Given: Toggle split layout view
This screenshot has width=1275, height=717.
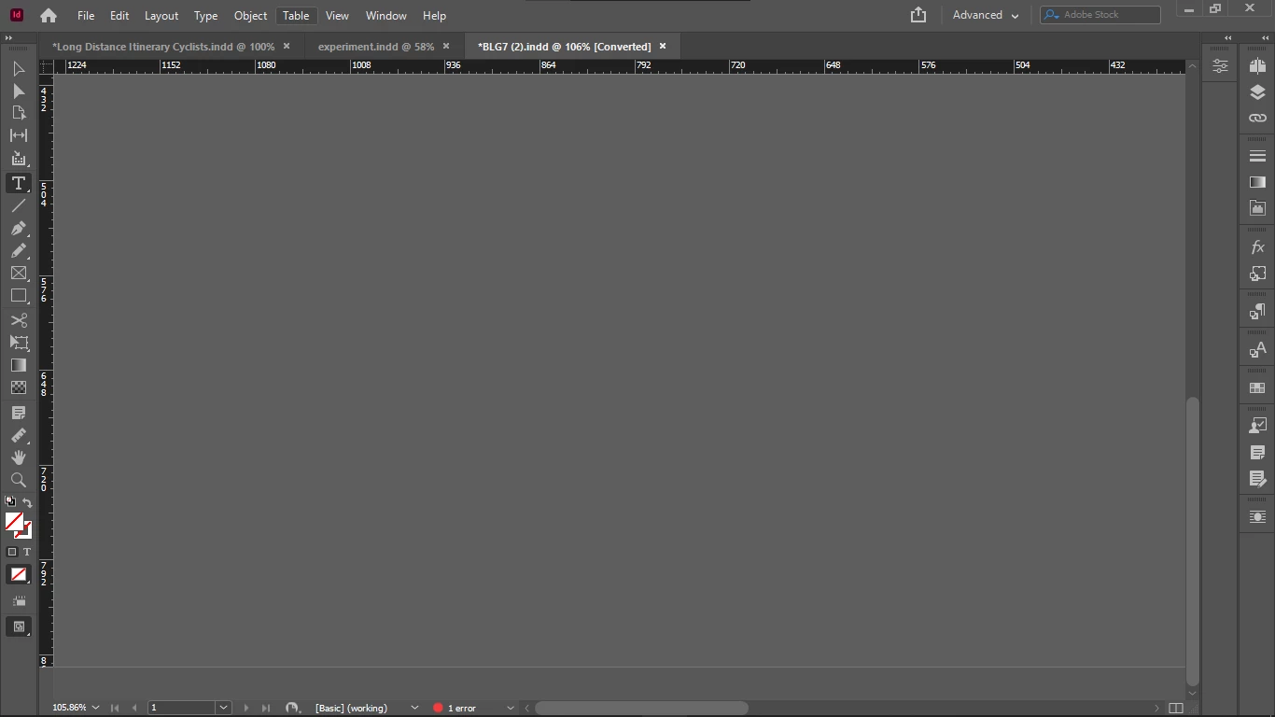Looking at the screenshot, I should (x=1176, y=708).
